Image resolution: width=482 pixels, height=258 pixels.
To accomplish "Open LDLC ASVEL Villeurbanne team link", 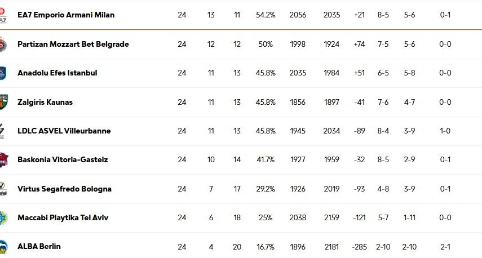I will [x=64, y=131].
